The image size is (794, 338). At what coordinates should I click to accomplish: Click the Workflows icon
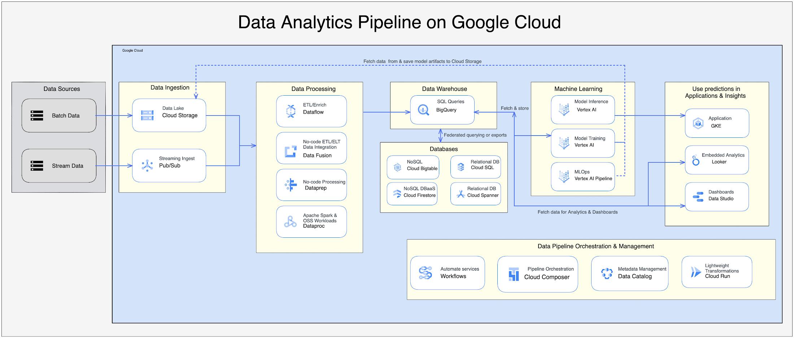tap(426, 273)
